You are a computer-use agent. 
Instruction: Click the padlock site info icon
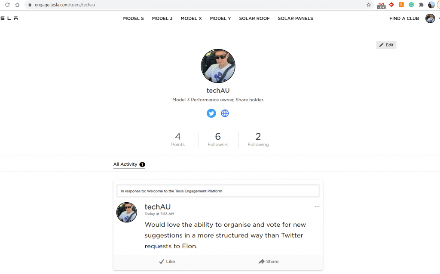click(30, 5)
